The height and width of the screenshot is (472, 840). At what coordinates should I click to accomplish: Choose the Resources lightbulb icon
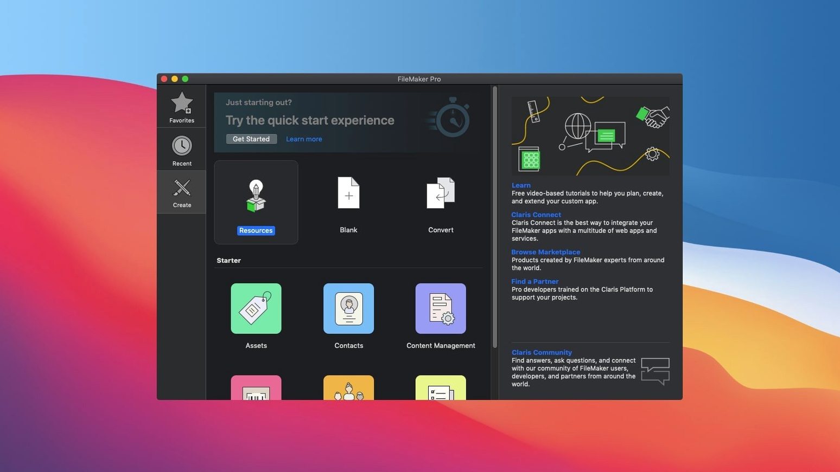(256, 195)
